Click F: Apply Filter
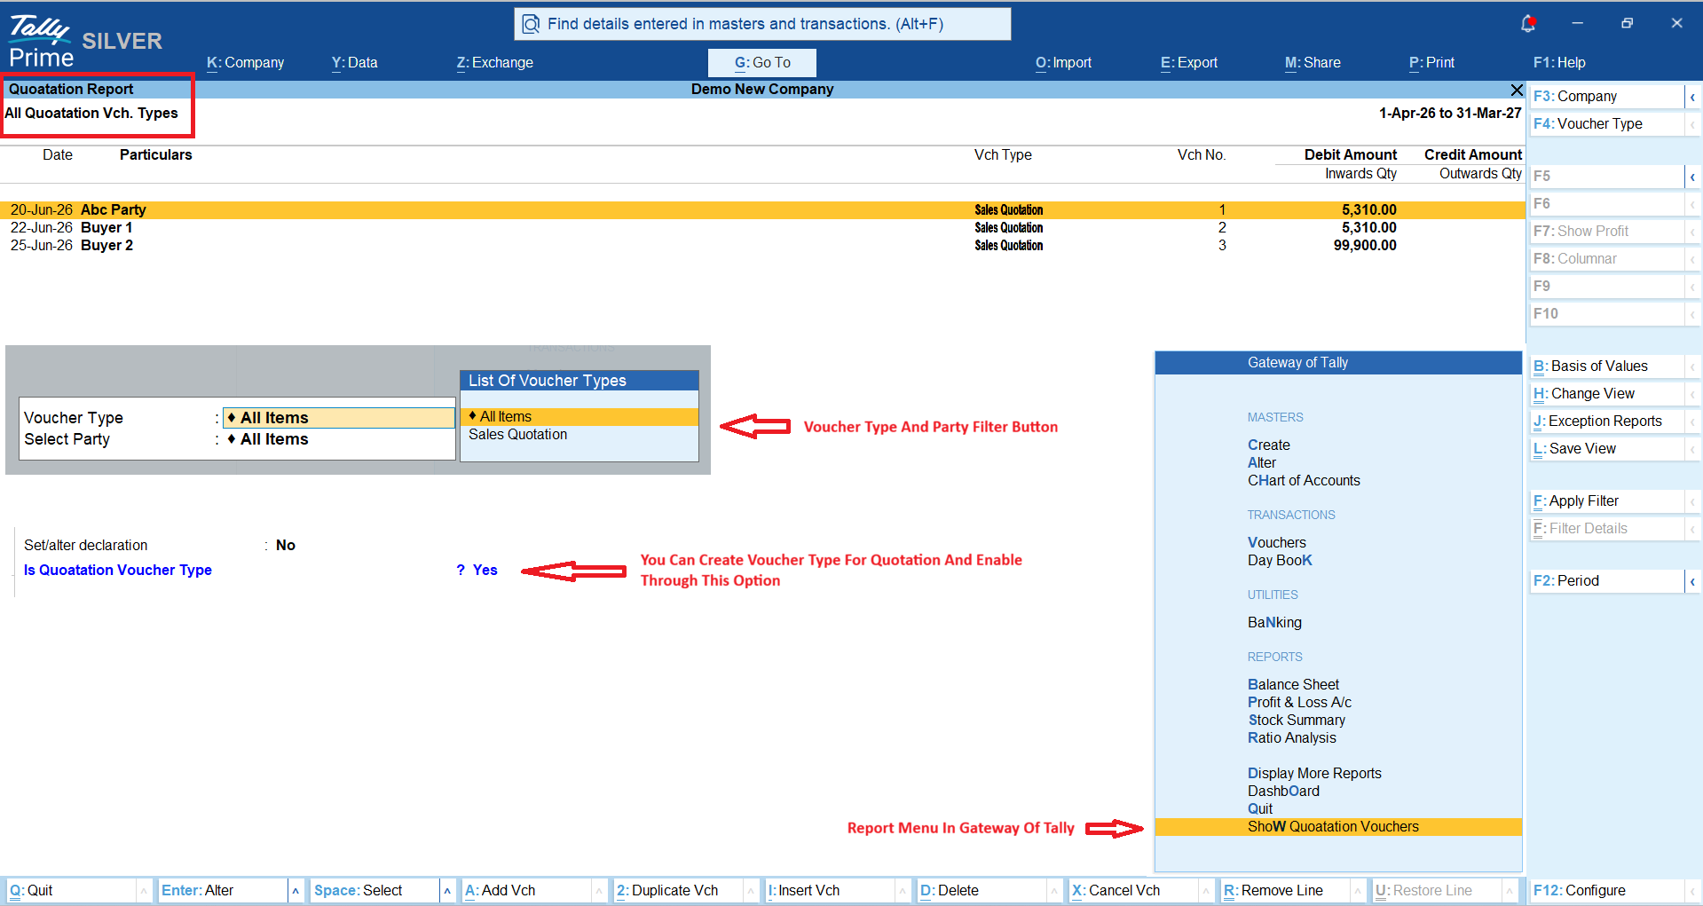 click(1607, 501)
